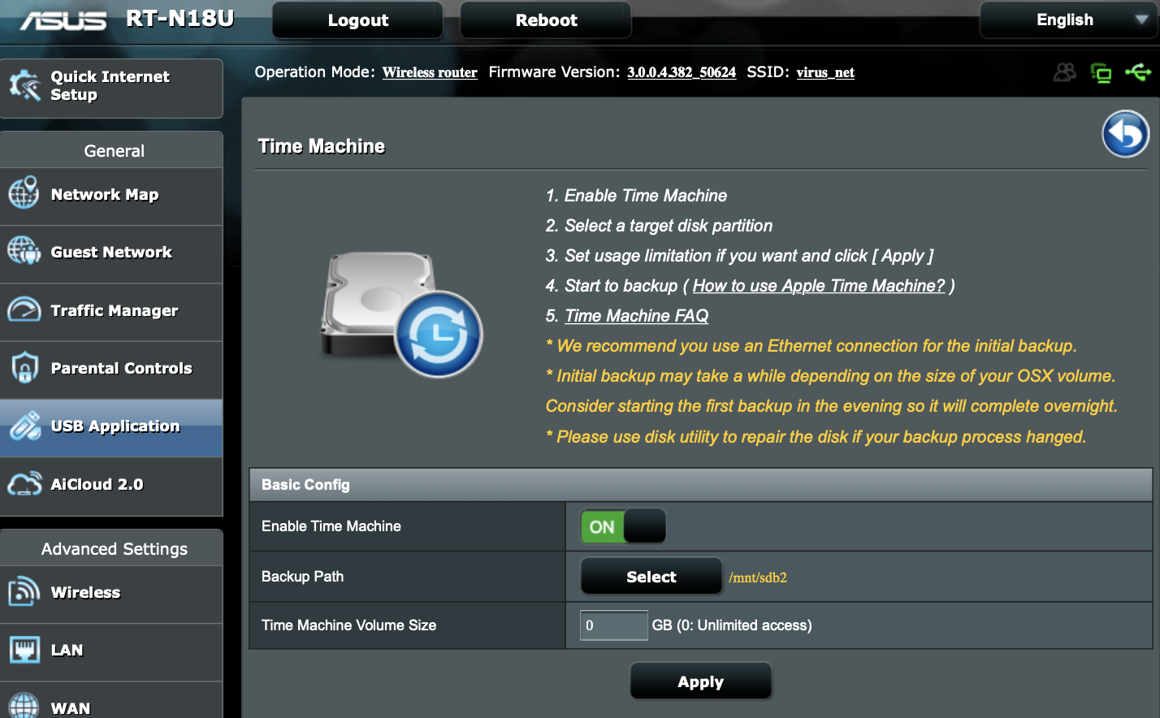Click the WAN globe icon
This screenshot has width=1160, height=718.
click(x=24, y=706)
